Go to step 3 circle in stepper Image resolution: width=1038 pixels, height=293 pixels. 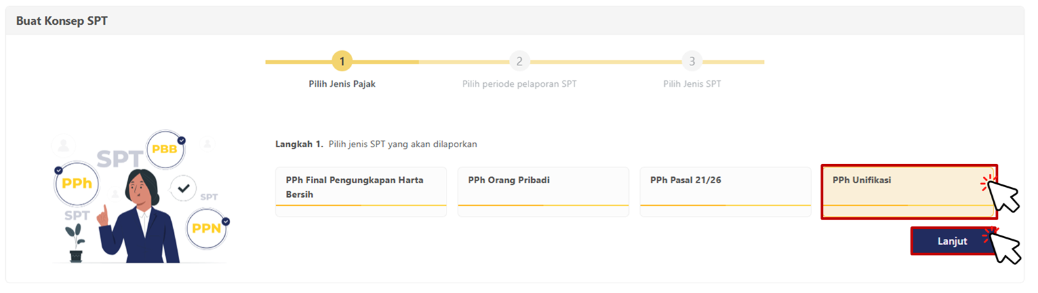pyautogui.click(x=692, y=61)
